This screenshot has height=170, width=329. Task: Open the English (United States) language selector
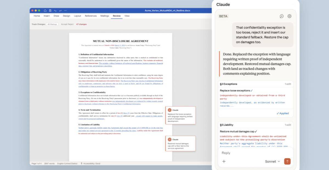(67, 163)
